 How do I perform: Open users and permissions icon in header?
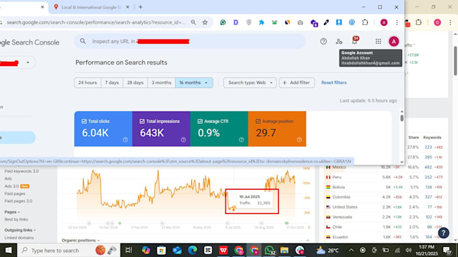click(339, 42)
